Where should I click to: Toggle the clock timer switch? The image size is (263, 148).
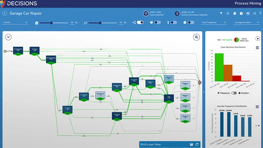(x=191, y=23)
